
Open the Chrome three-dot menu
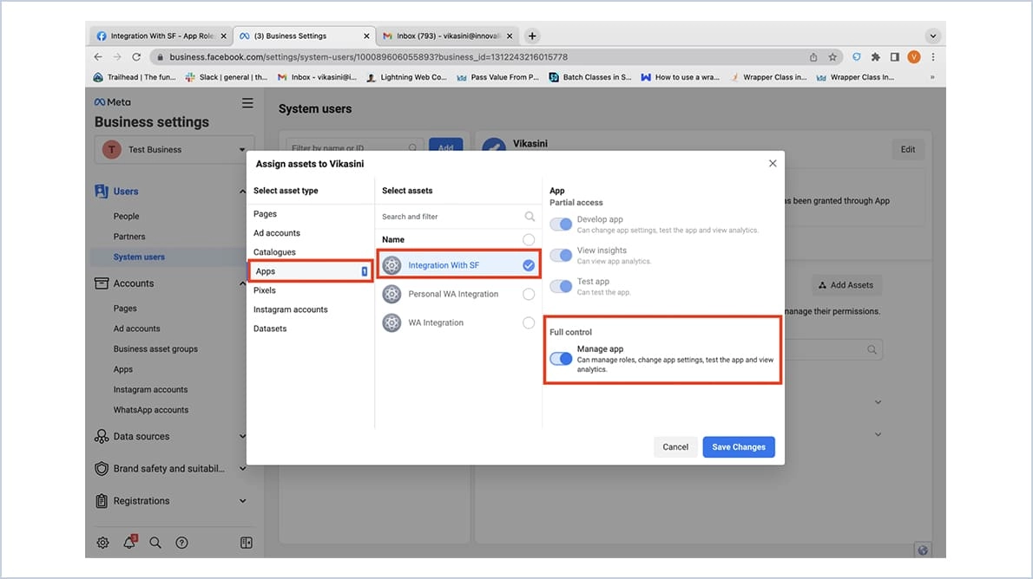933,57
